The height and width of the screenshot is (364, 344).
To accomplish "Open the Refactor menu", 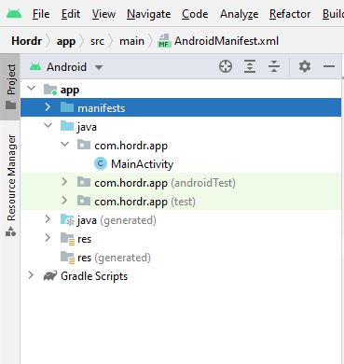I will click(290, 14).
